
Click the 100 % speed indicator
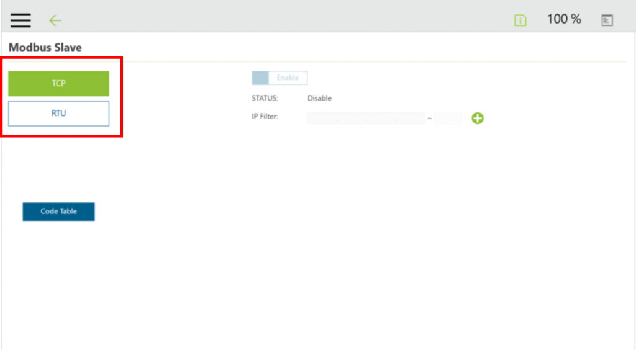pyautogui.click(x=563, y=19)
